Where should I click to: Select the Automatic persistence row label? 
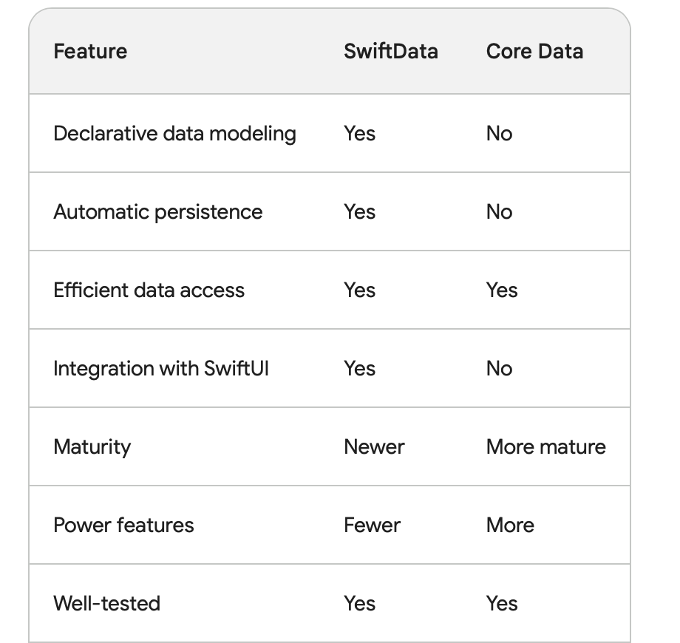coord(157,212)
